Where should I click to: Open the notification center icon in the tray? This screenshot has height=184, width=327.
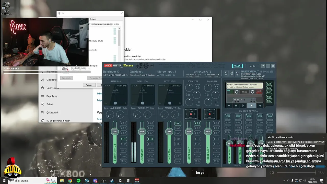[x=322, y=181]
